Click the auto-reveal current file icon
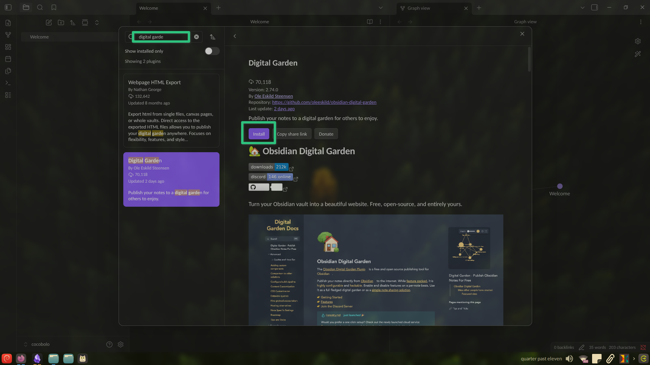Screen dimensions: 650x365 tap(85, 23)
